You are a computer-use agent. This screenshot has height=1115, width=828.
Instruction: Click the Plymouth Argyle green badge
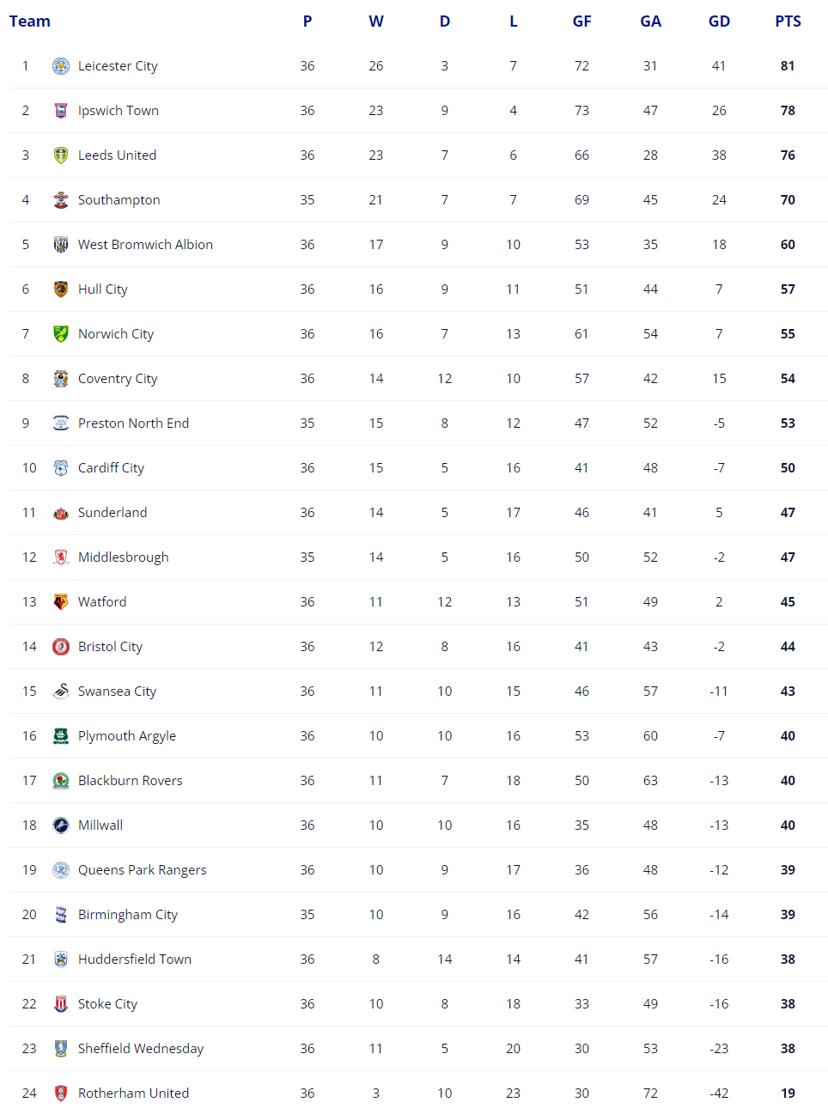pyautogui.click(x=61, y=736)
